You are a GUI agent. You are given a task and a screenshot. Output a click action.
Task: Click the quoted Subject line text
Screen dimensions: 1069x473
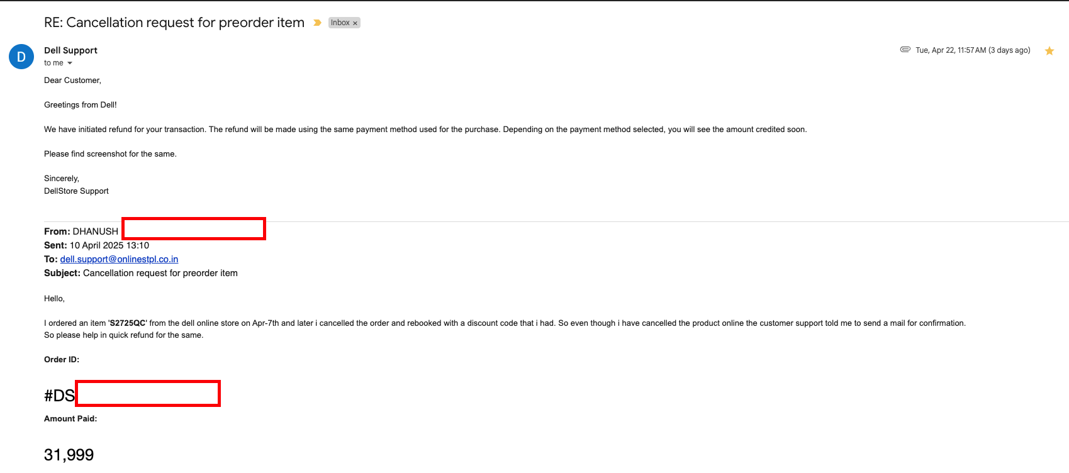pos(141,273)
